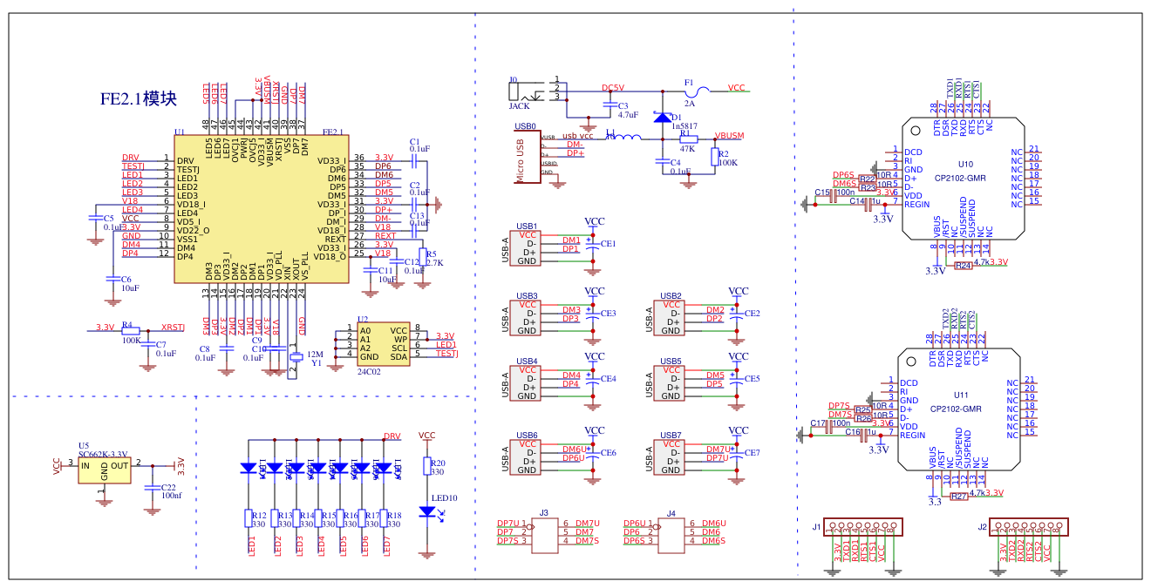Click the CE1 electrolytic capacitor
1151x588 pixels.
point(594,243)
